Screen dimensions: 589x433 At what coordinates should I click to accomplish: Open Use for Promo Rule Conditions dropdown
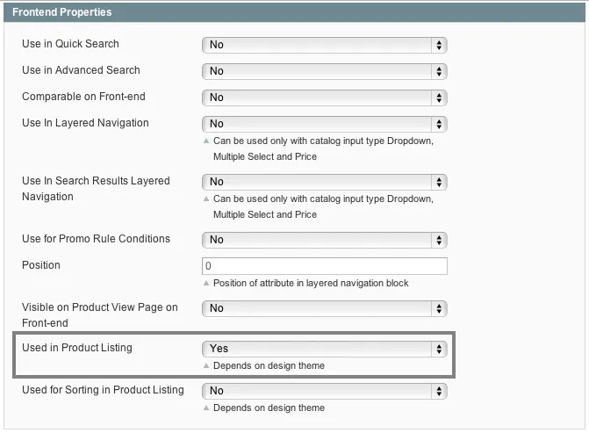pyautogui.click(x=324, y=240)
